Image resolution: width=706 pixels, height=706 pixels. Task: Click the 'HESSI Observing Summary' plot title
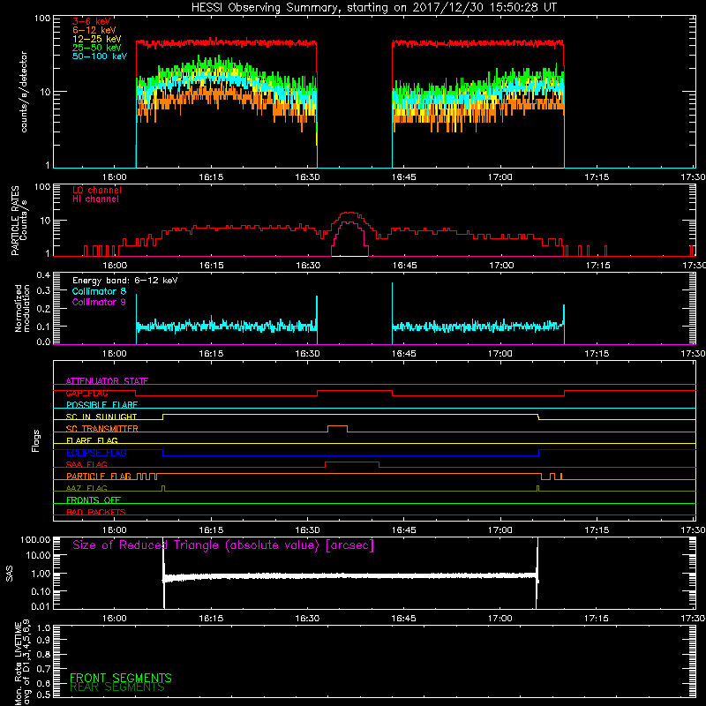click(x=373, y=8)
